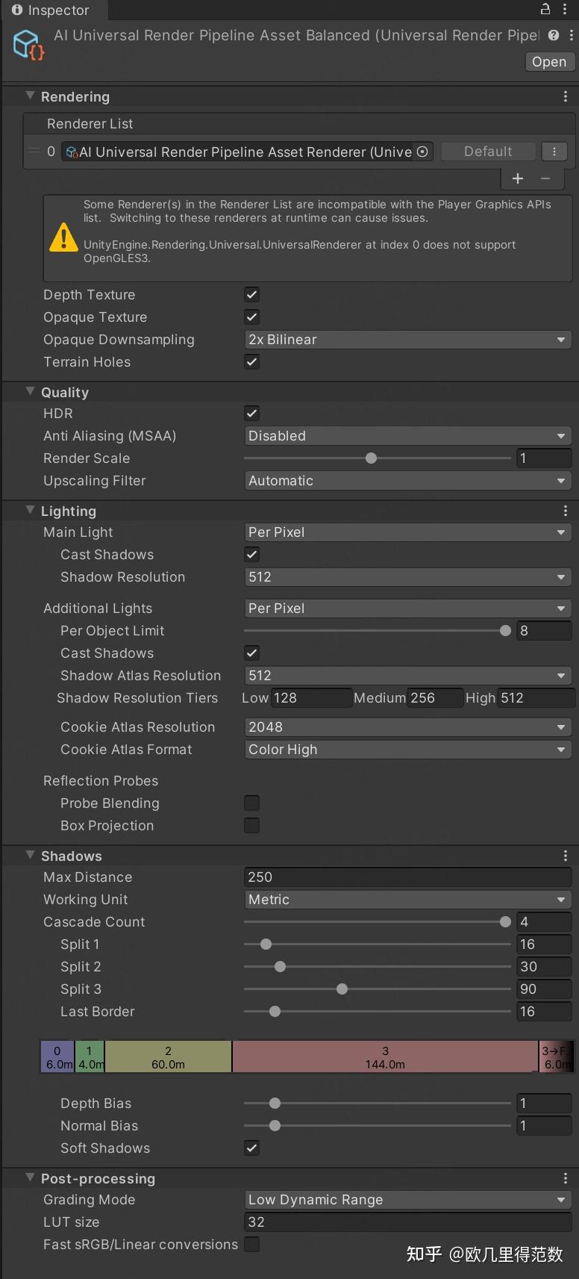Open the Cookie Atlas Resolution dropdown
Image resolution: width=579 pixels, height=1279 pixels.
tap(408, 727)
